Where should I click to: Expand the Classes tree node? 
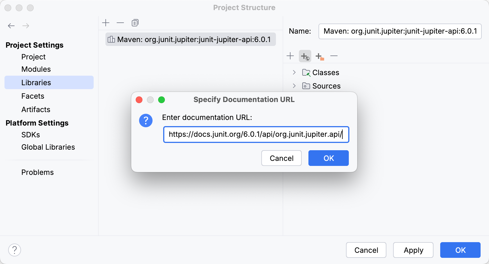tap(294, 72)
